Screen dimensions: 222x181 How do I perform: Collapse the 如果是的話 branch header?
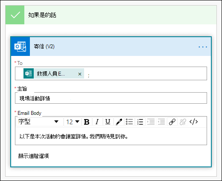click(111, 15)
